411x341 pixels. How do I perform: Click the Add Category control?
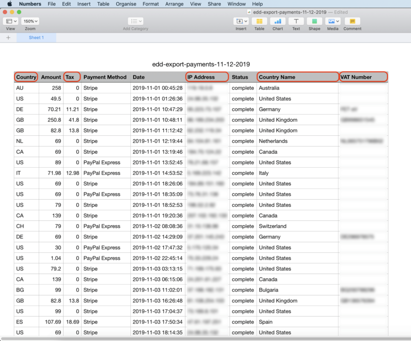(x=134, y=21)
